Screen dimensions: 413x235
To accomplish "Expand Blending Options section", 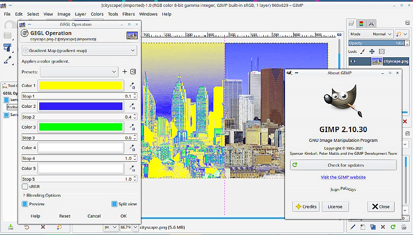I will click(42, 195).
